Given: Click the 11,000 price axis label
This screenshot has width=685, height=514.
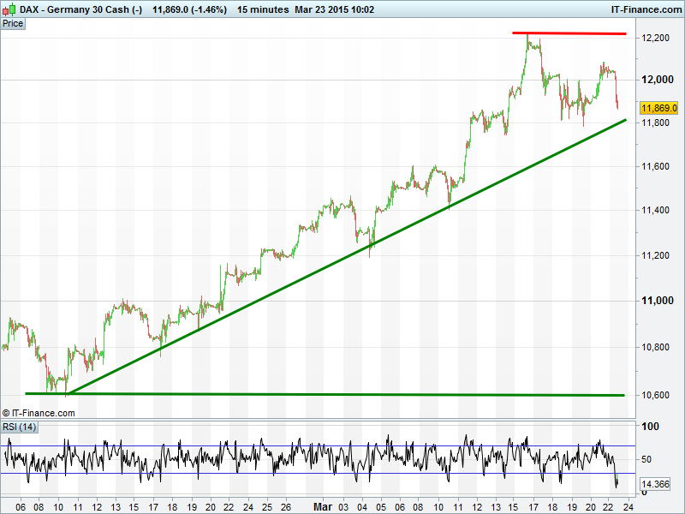Looking at the screenshot, I should pyautogui.click(x=655, y=301).
